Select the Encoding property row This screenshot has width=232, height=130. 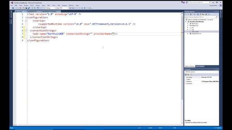(x=202, y=77)
